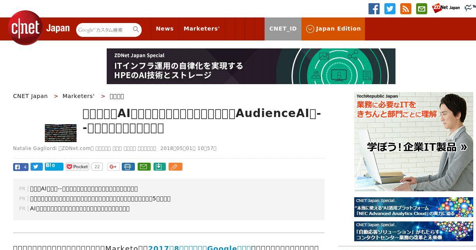
Task: Open the first PR link mentioning AI
Action: [84, 189]
